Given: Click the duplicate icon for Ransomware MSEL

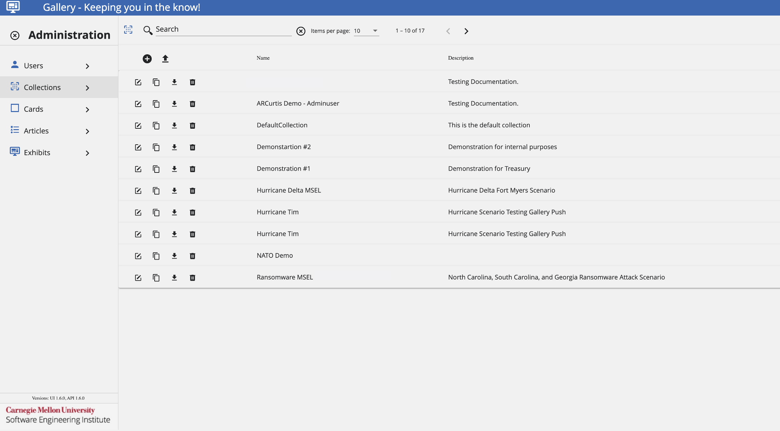Looking at the screenshot, I should [x=156, y=277].
